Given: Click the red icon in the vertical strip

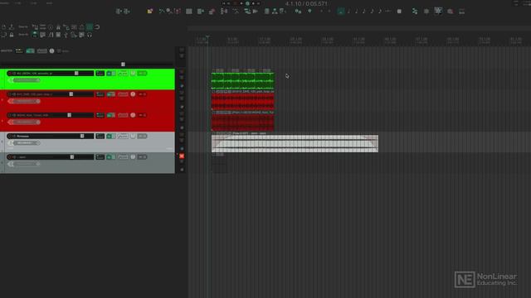Looking at the screenshot, I should click(x=182, y=156).
